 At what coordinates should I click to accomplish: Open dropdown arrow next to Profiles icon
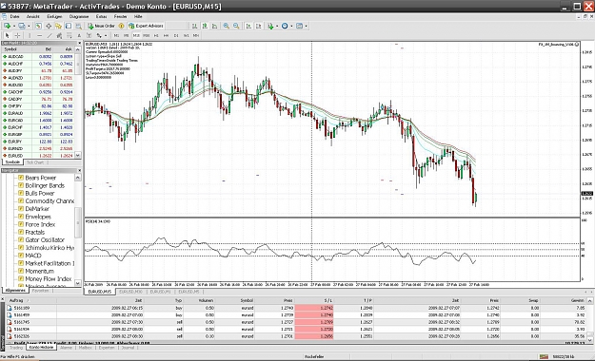(x=29, y=26)
